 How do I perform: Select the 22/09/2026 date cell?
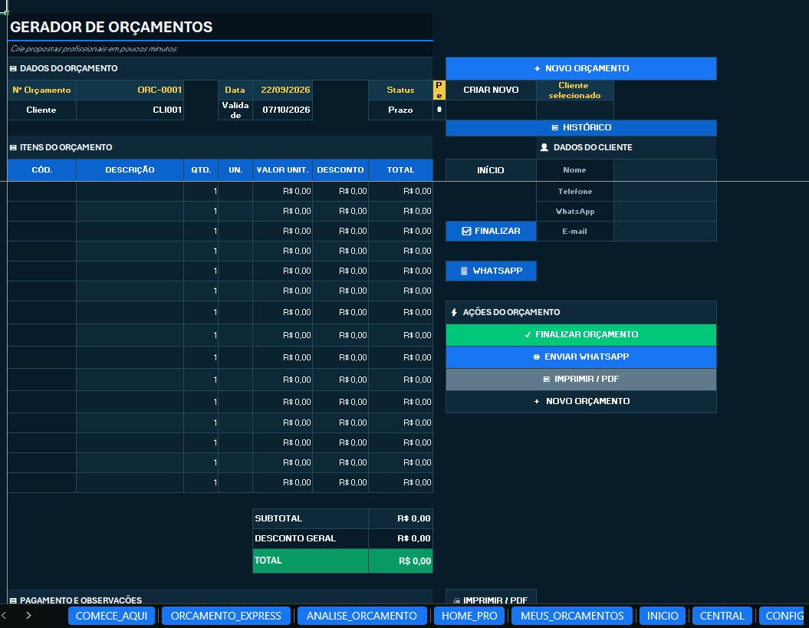pyautogui.click(x=283, y=90)
